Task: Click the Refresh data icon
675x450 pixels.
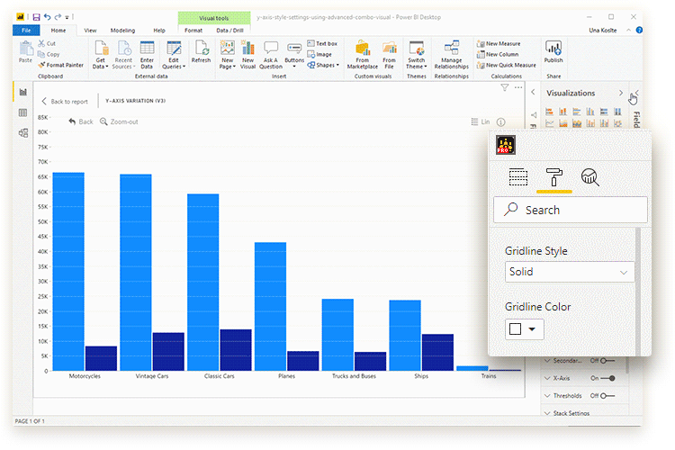Action: 202,48
